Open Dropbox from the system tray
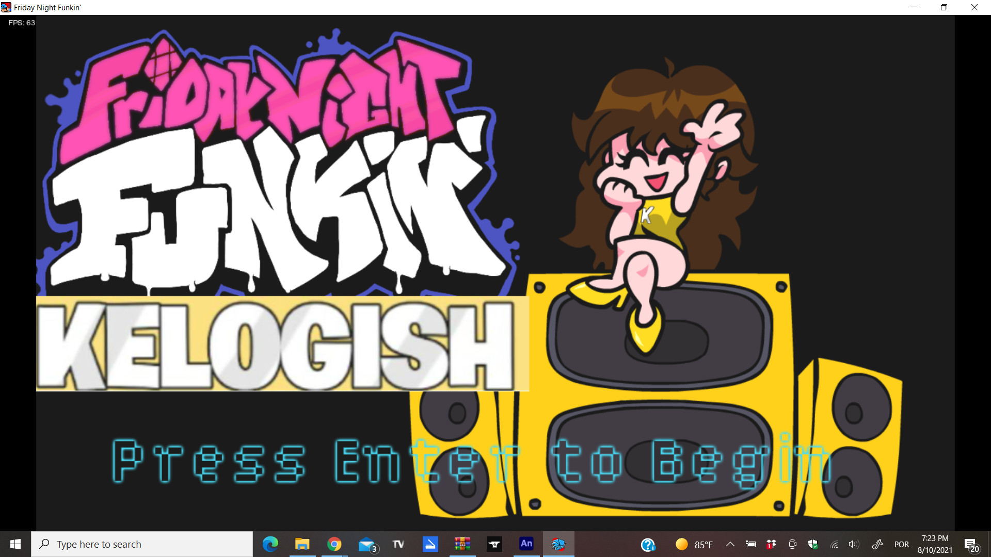The image size is (991, 557). pos(772,544)
